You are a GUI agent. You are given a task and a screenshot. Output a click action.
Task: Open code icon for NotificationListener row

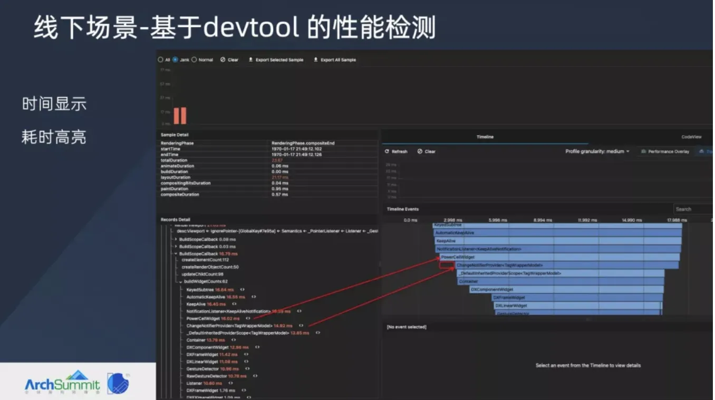pyautogui.click(x=299, y=311)
